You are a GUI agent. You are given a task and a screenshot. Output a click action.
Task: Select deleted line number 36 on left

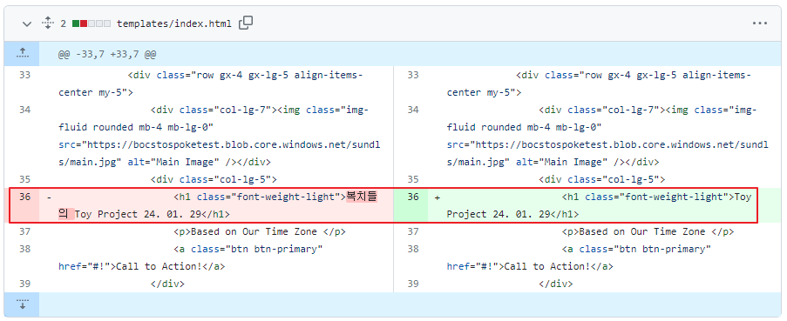pos(25,197)
